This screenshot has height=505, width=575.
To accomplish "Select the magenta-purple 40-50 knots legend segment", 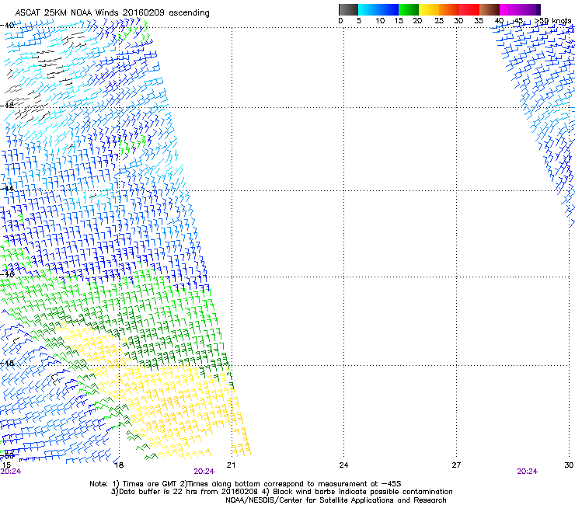I will 520,9.
